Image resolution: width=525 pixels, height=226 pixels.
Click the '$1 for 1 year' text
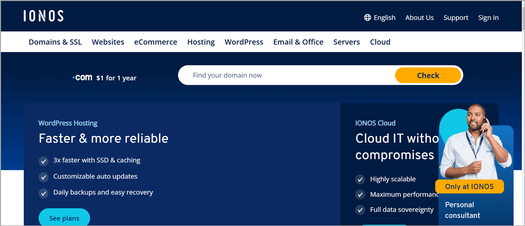116,78
